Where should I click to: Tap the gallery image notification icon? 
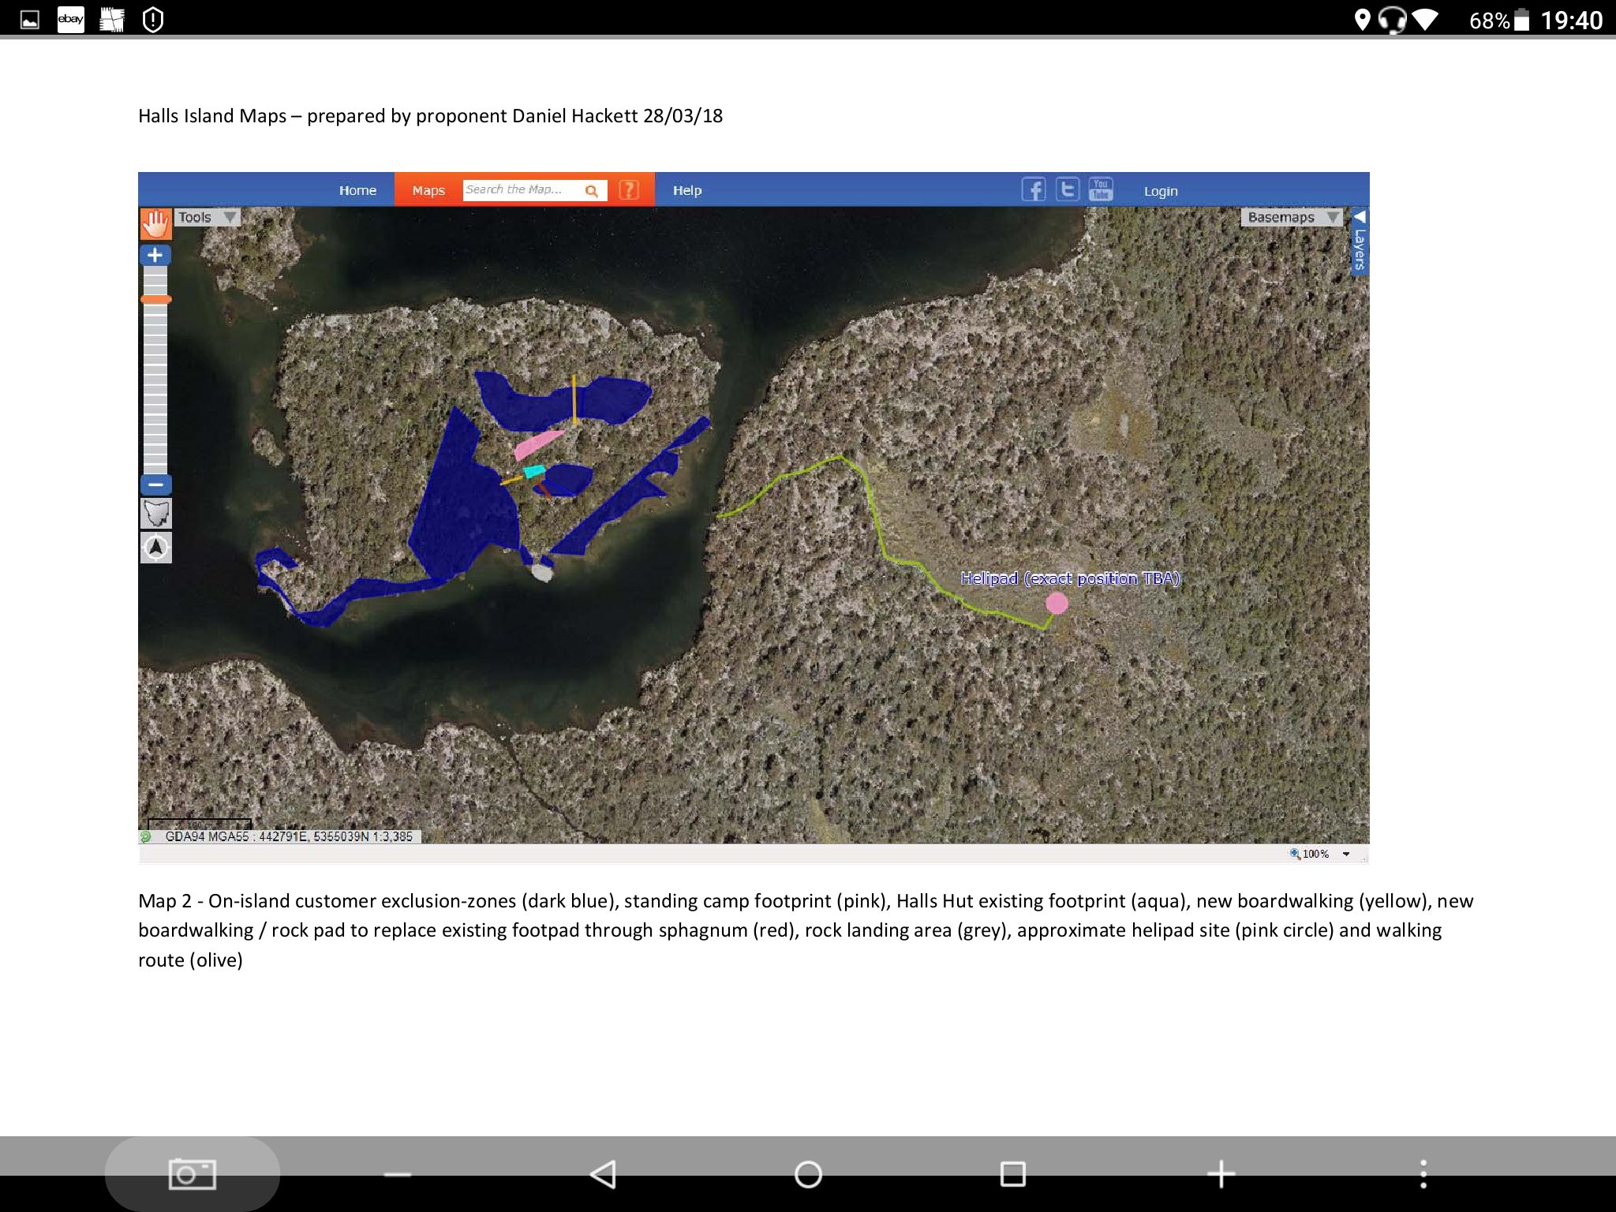pos(30,20)
